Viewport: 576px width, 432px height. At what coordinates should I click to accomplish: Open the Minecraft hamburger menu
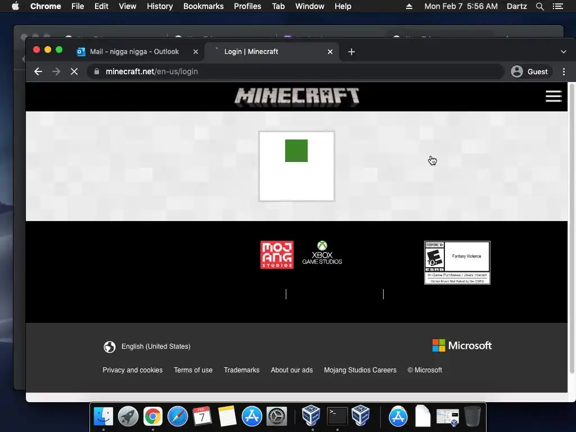(x=553, y=96)
